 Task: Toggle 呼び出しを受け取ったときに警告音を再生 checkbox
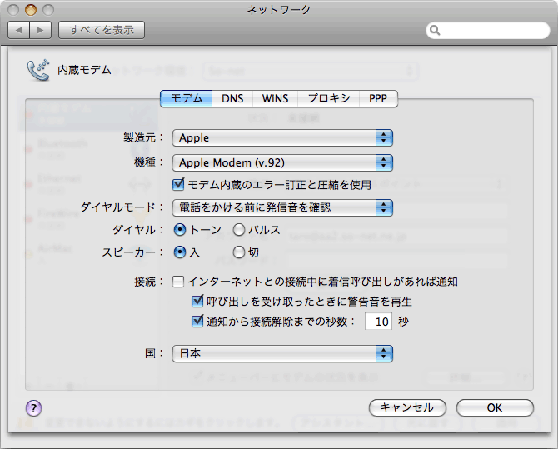(x=197, y=302)
